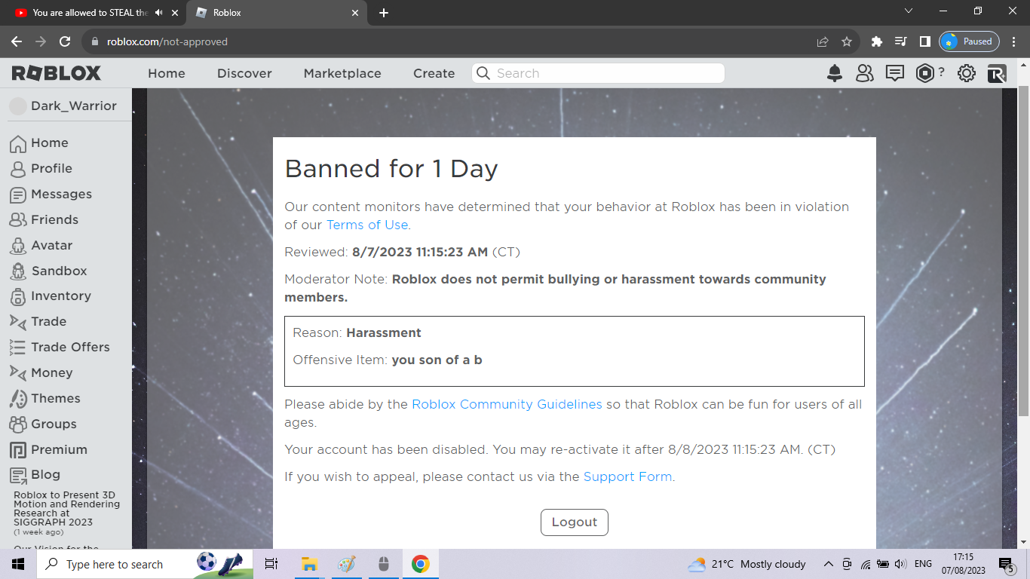
Task: Click the Roblox search field
Action: [599, 73]
